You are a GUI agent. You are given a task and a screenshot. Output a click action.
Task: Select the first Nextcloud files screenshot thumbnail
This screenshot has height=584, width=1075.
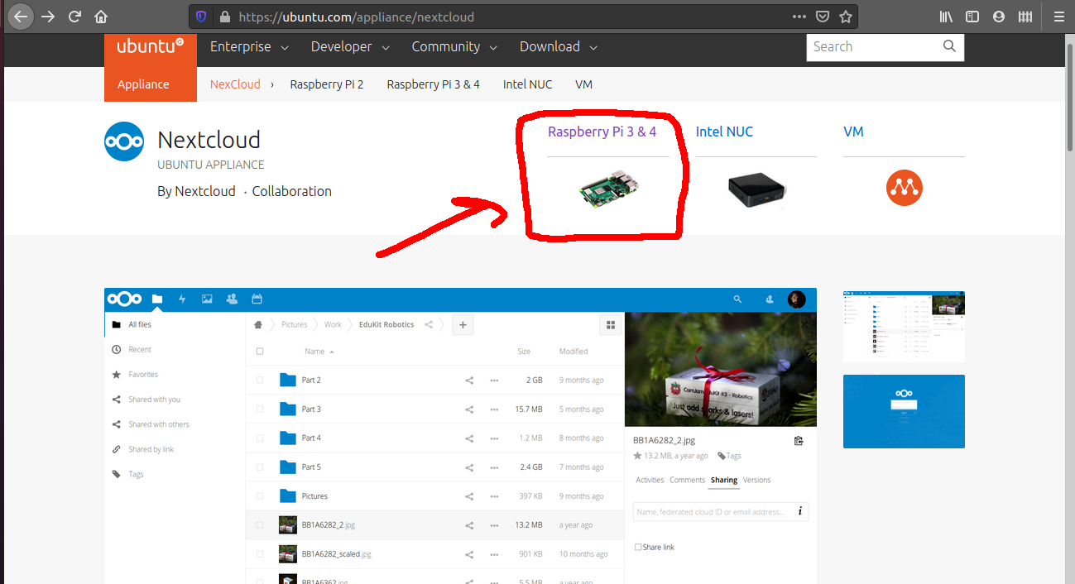(904, 326)
